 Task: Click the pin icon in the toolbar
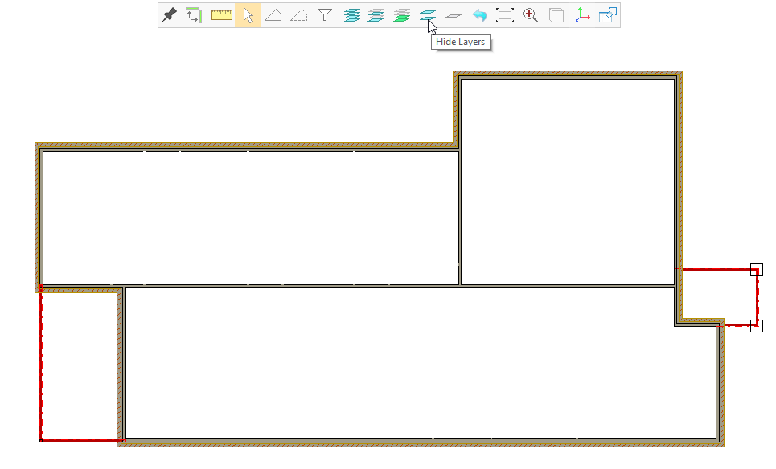pos(169,15)
